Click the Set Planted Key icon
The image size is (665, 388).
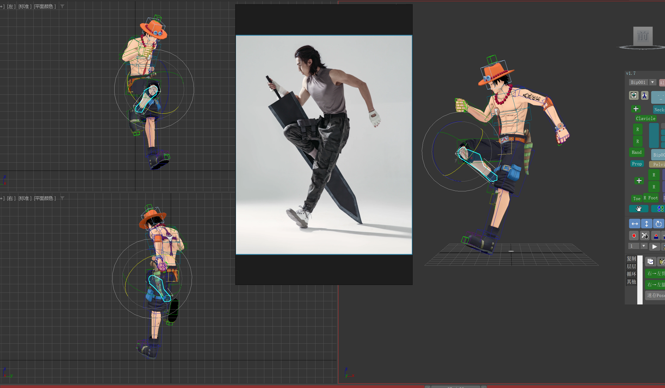(656, 236)
